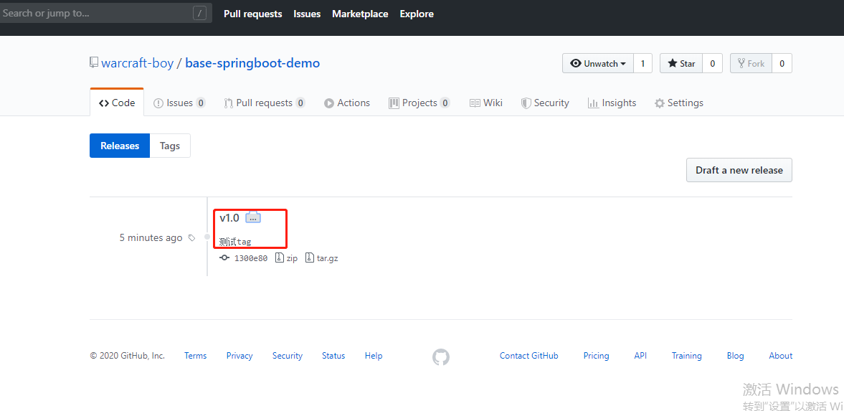
Task: Click the commit icon beside 1300e80
Action: click(x=224, y=258)
